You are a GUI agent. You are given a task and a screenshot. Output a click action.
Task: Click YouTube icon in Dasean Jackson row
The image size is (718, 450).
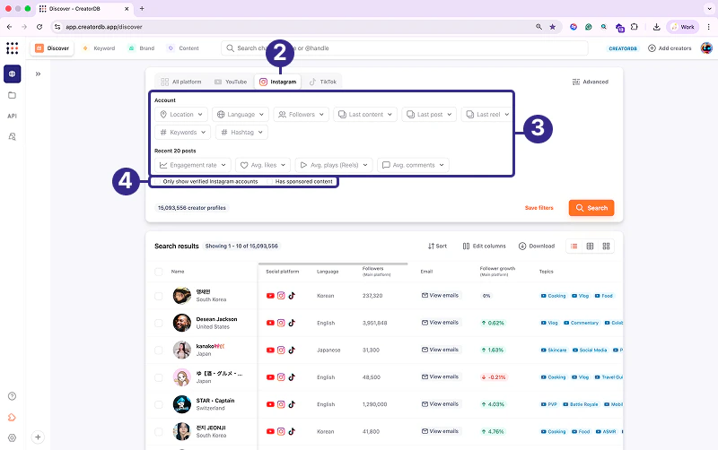click(270, 323)
